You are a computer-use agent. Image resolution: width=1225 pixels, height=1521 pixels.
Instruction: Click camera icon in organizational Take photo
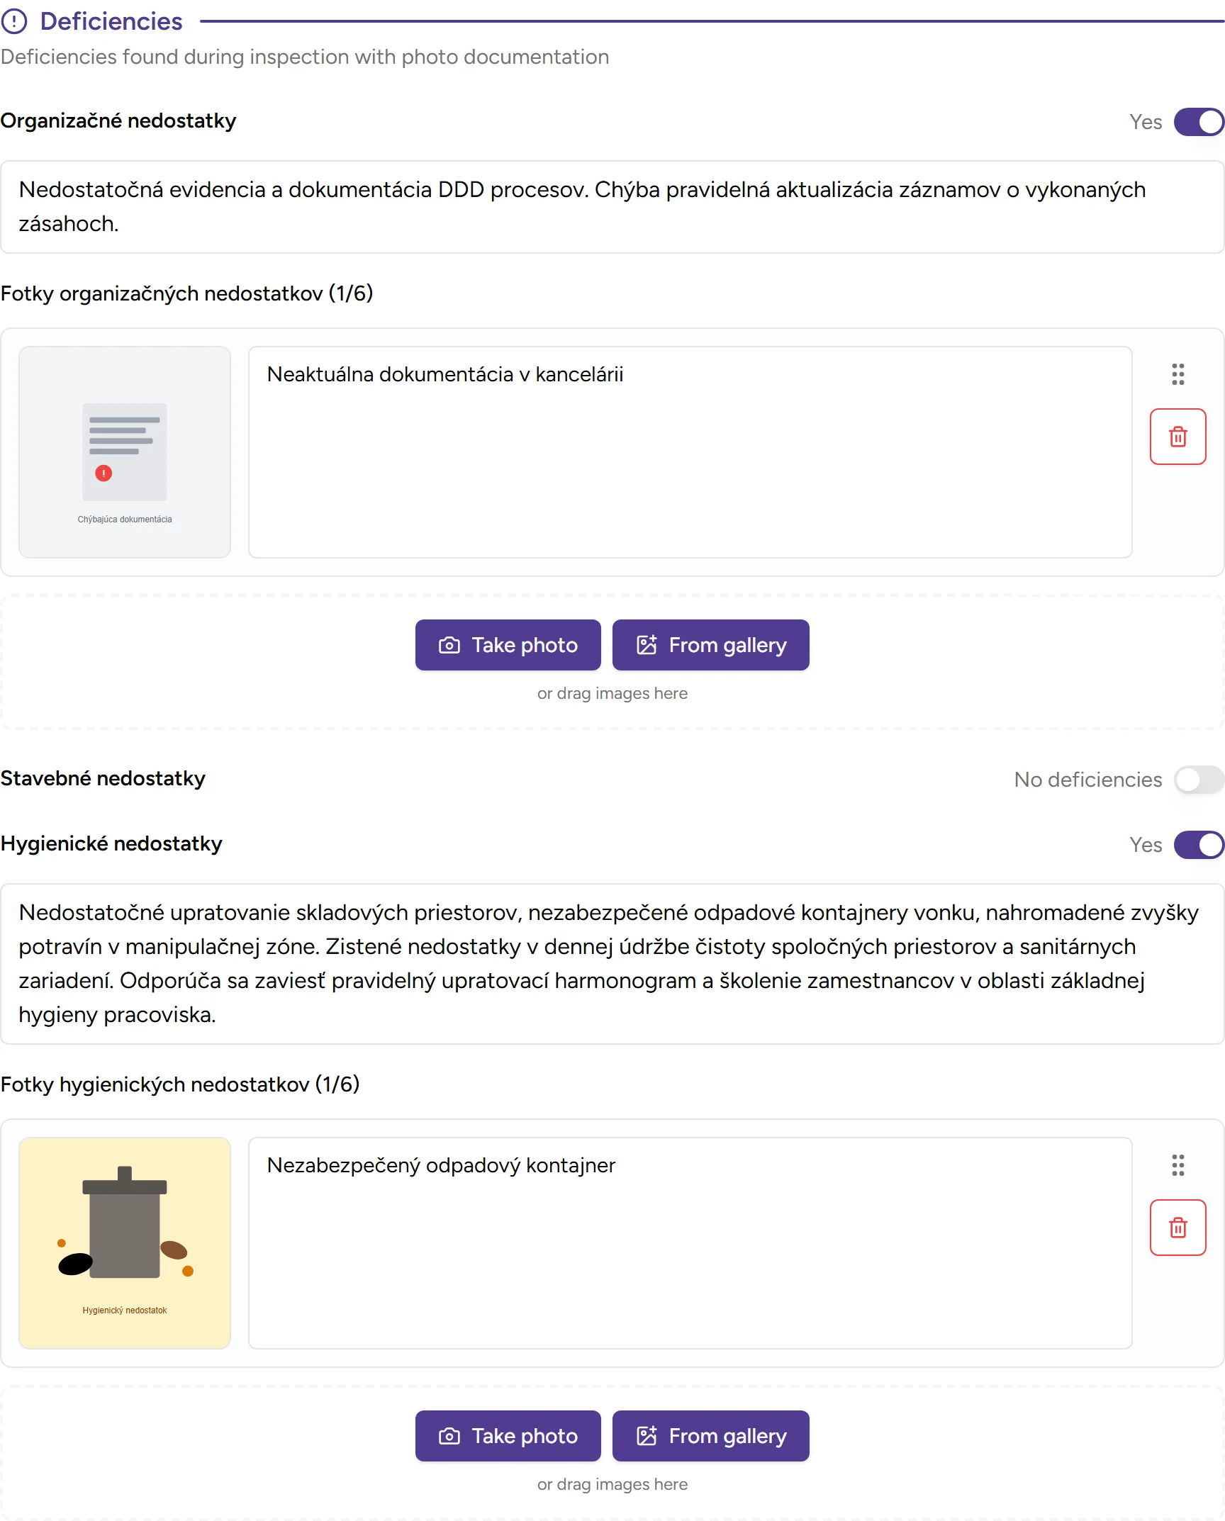pos(449,645)
